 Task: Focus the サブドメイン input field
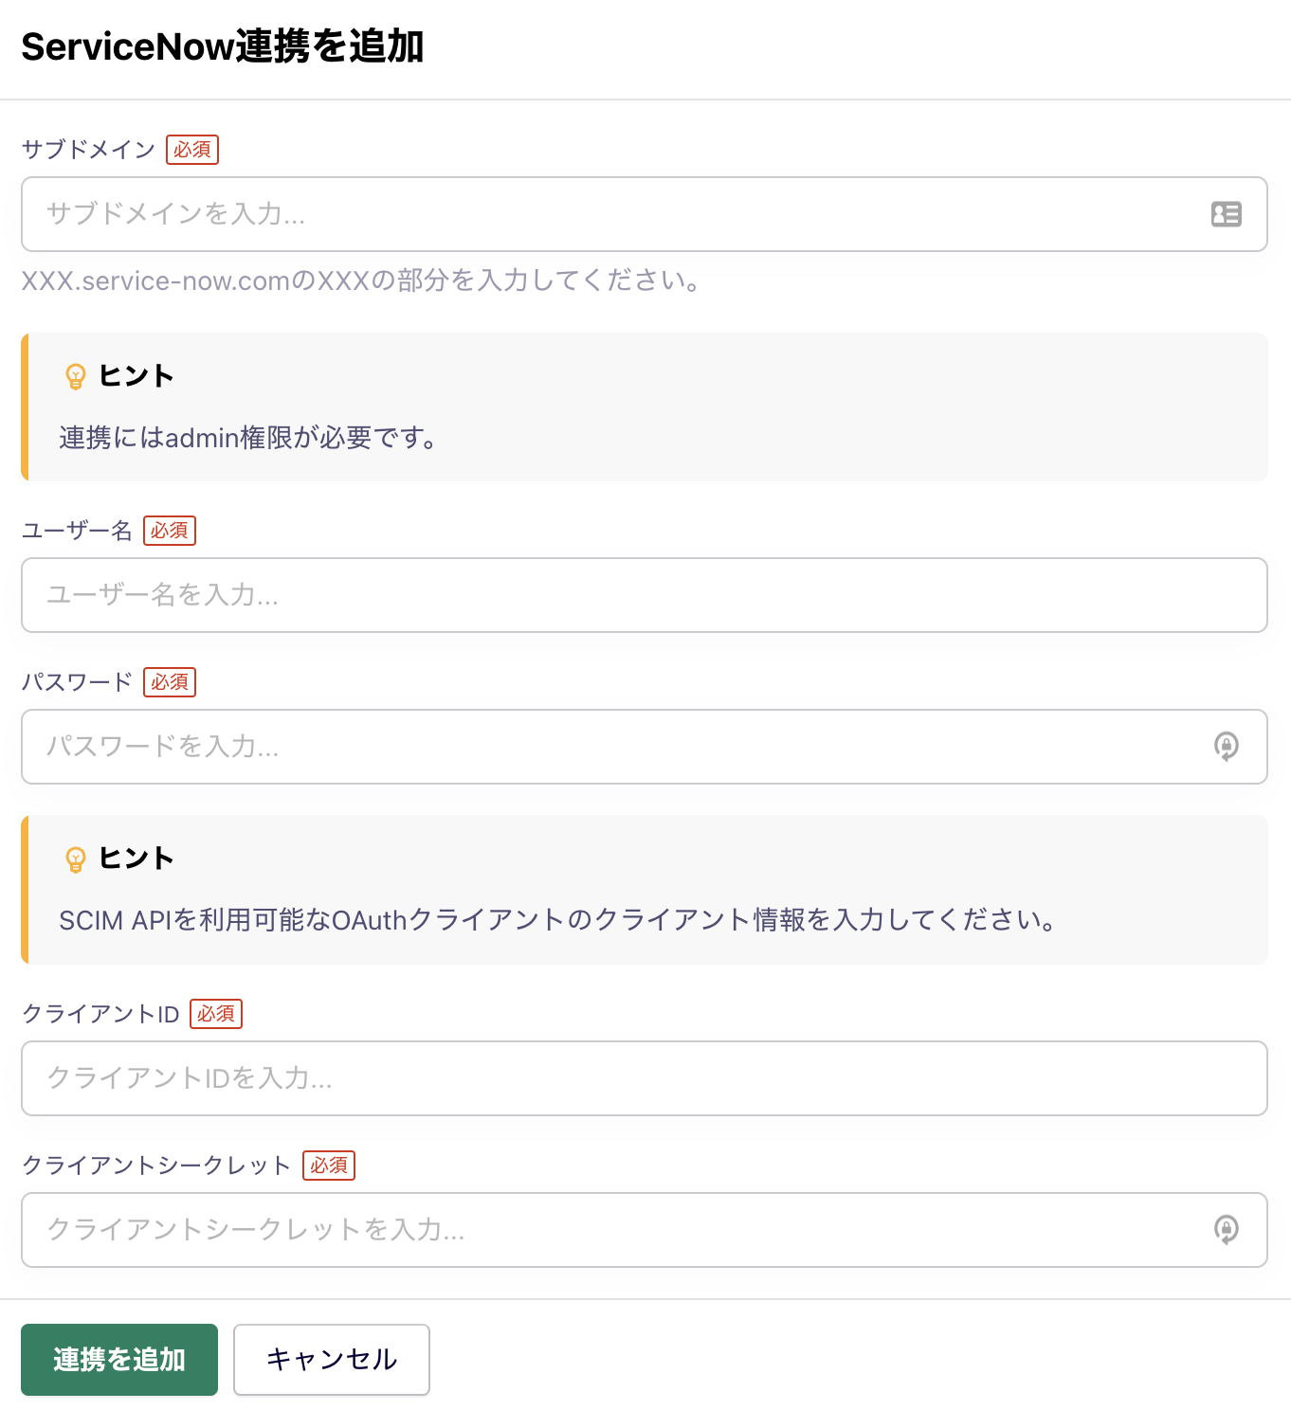(616, 214)
